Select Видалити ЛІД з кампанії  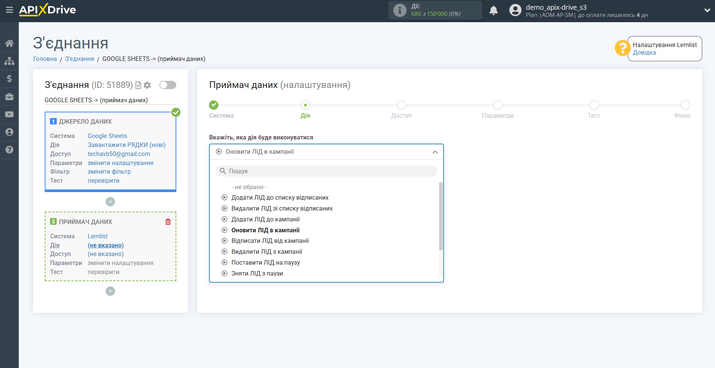pos(267,252)
